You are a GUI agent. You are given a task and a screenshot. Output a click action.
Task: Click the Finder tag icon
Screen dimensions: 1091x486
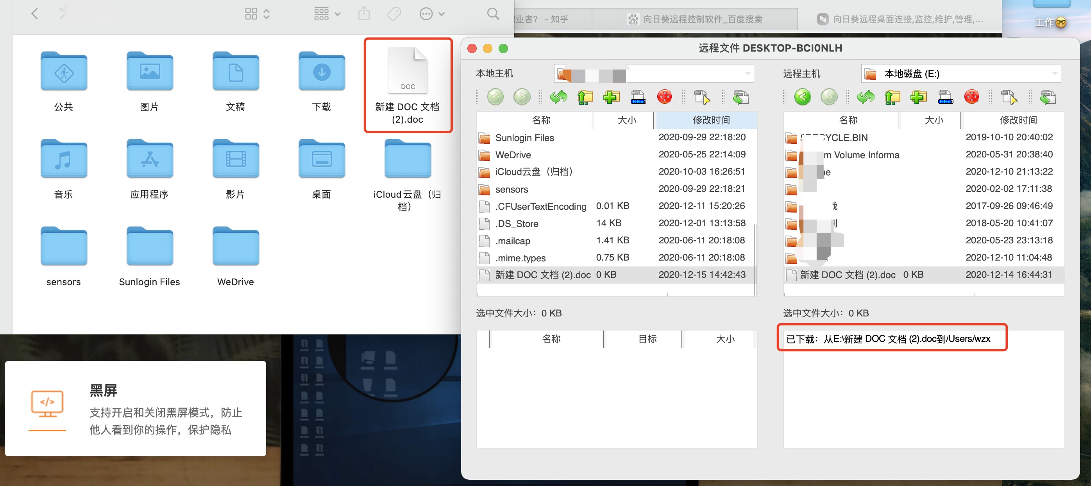pyautogui.click(x=393, y=14)
